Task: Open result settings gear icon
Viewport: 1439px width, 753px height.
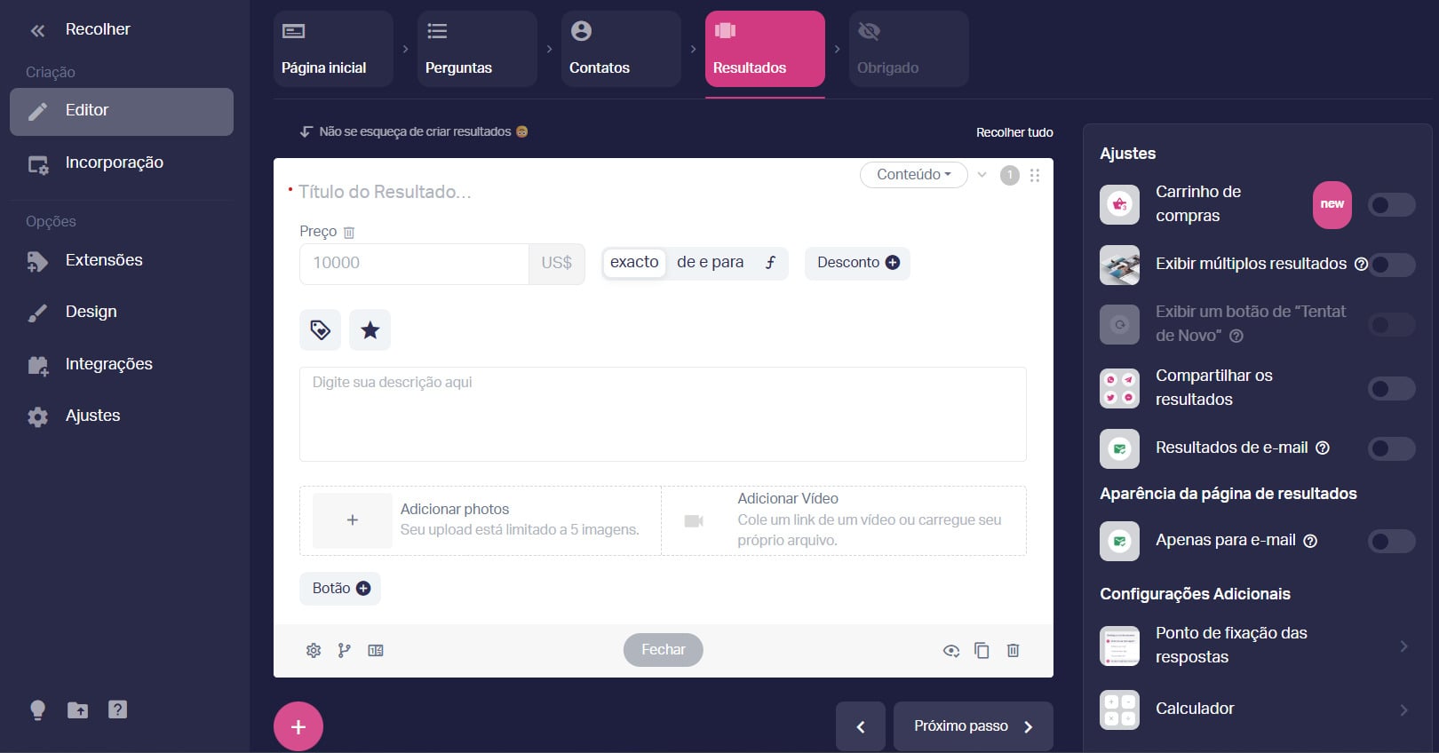Action: (314, 651)
